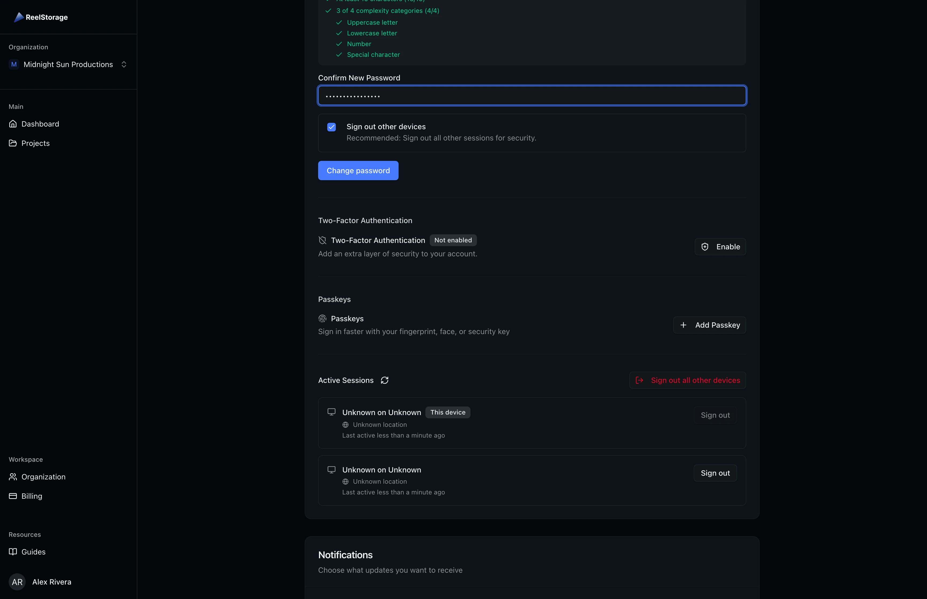This screenshot has width=927, height=599.
Task: Click the globe icon showing Unknown location
Action: [345, 425]
